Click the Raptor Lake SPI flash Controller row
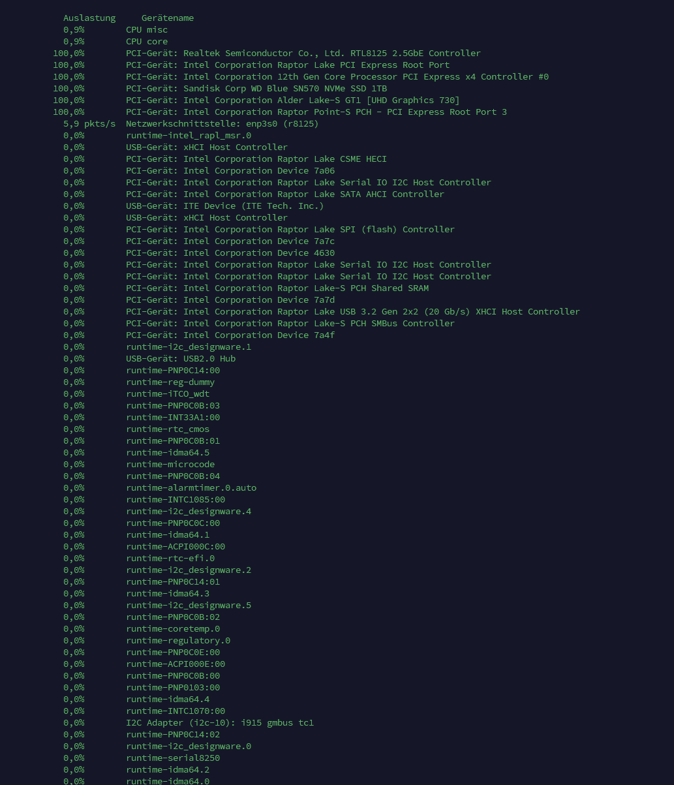The width and height of the screenshot is (674, 785). pyautogui.click(x=259, y=229)
